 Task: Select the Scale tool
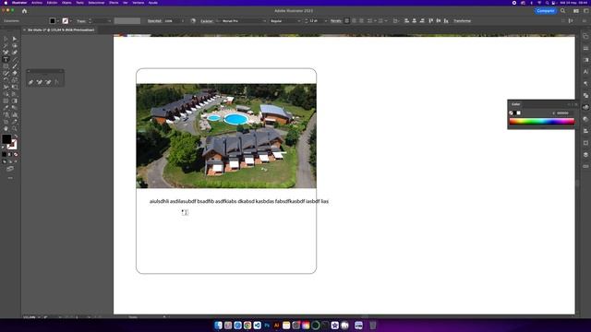pos(15,80)
